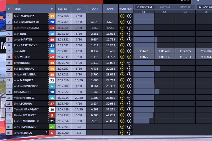The image size is (212, 141).
Task: Click Aleix Espargaro front tyre H icon
Action: 122,127
